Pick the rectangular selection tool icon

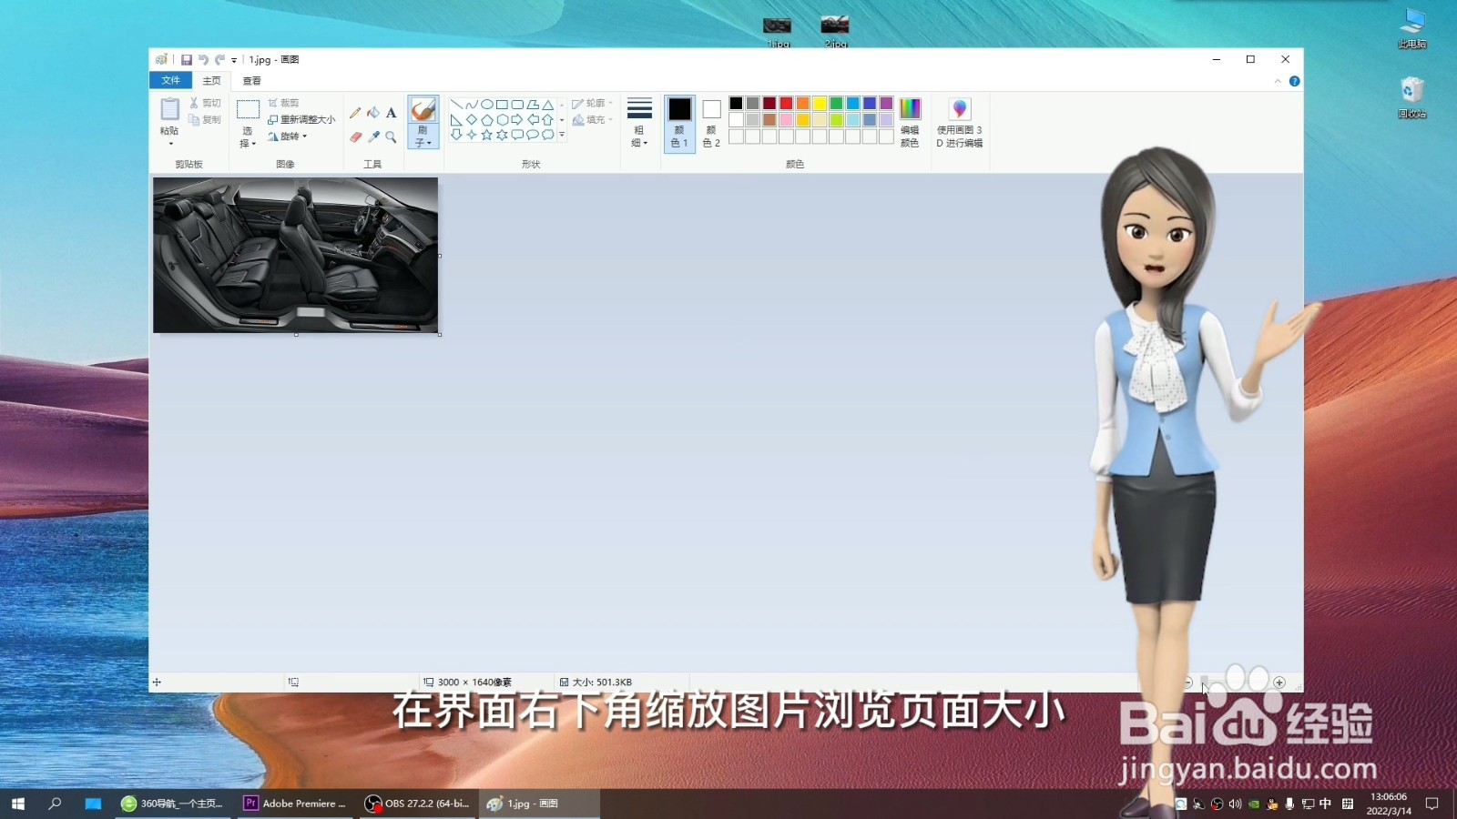tap(248, 110)
